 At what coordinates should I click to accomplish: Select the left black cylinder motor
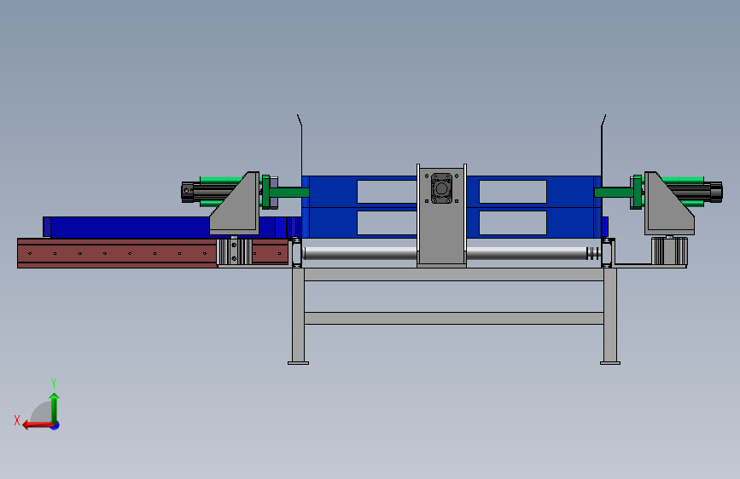coord(207,193)
